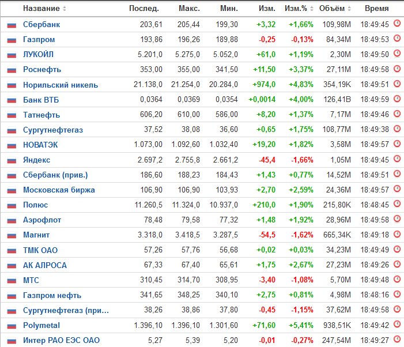The image size is (404, 347).
Task: Open the Газпром stock link
Action: click(39, 39)
